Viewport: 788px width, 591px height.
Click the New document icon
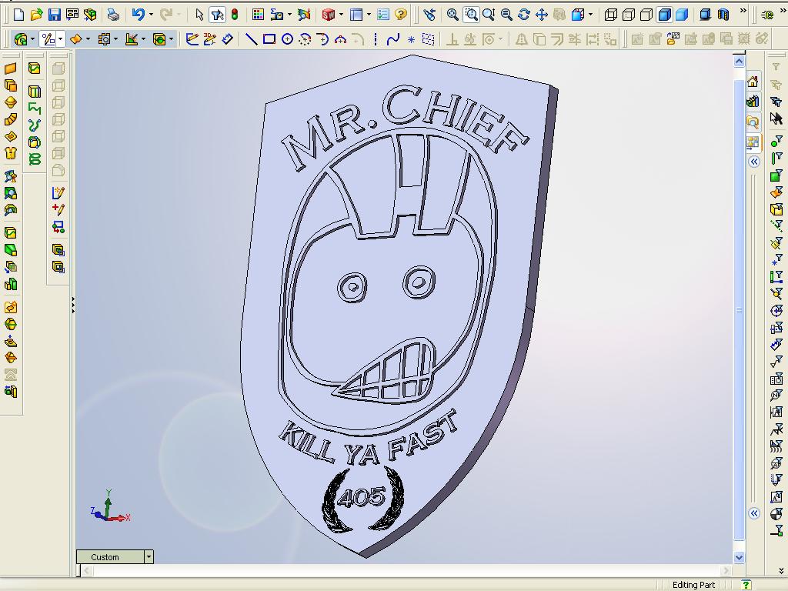click(18, 15)
